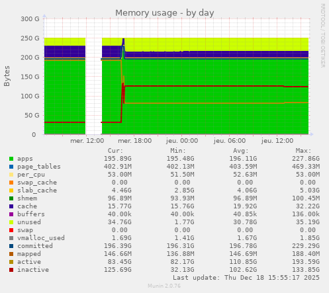Viewport: 329px width, 293px height.
Task: Click the 100 G axis label
Action: coord(30,96)
